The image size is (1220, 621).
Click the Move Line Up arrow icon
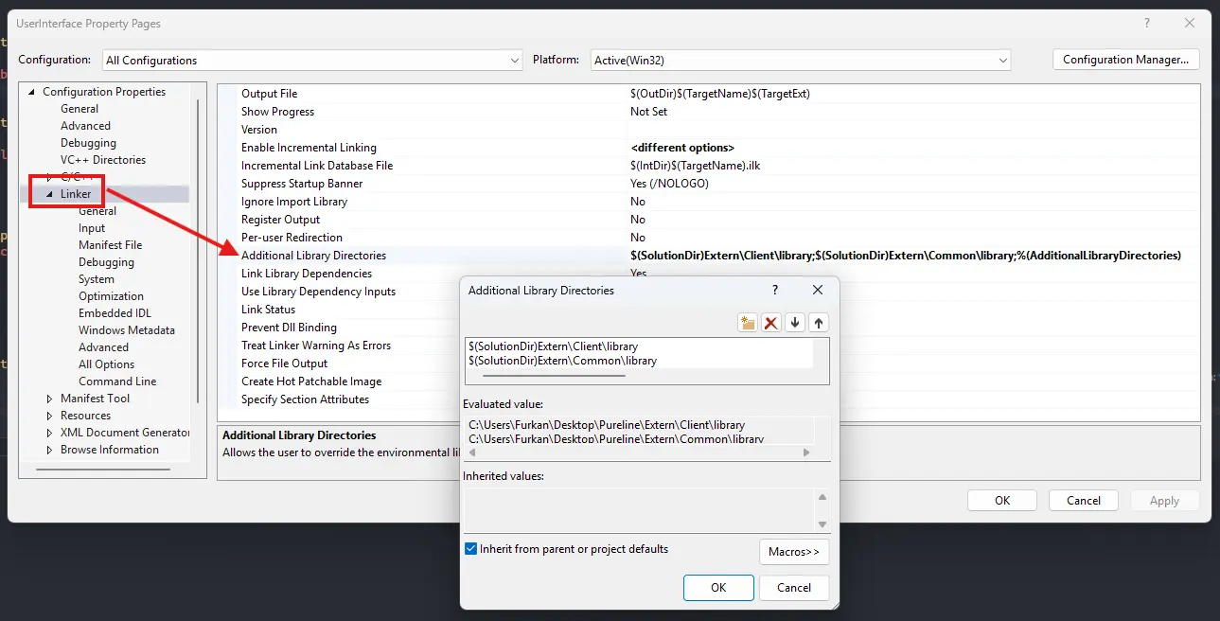click(x=819, y=323)
